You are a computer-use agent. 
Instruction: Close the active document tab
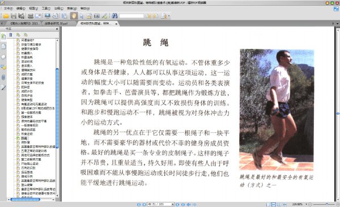116,24
